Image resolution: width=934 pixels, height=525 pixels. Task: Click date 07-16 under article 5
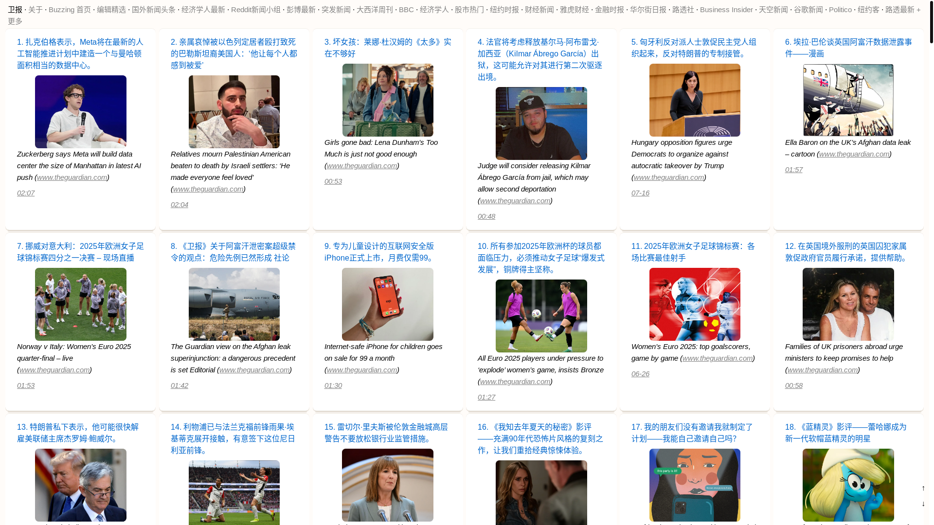point(640,193)
